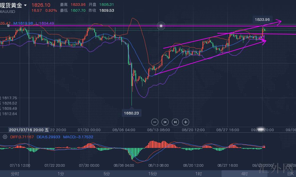Zoom in the chart with plus button
The image size is (296, 177).
[x=185, y=122]
